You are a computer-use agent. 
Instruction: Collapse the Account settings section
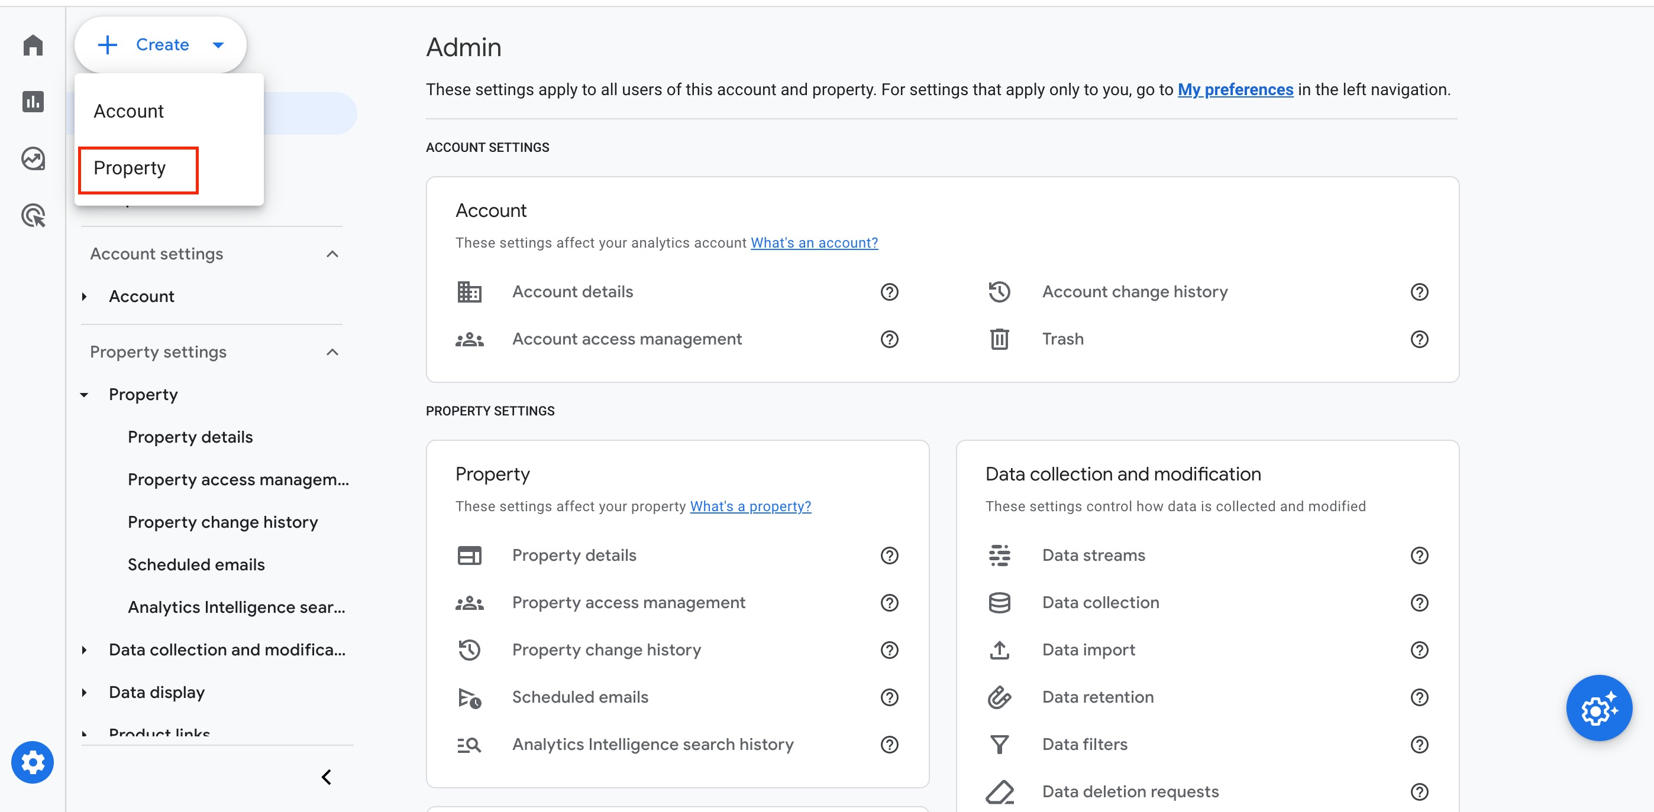(x=332, y=254)
